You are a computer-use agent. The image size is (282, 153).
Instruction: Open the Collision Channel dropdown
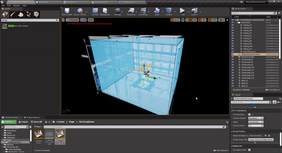click(255, 118)
